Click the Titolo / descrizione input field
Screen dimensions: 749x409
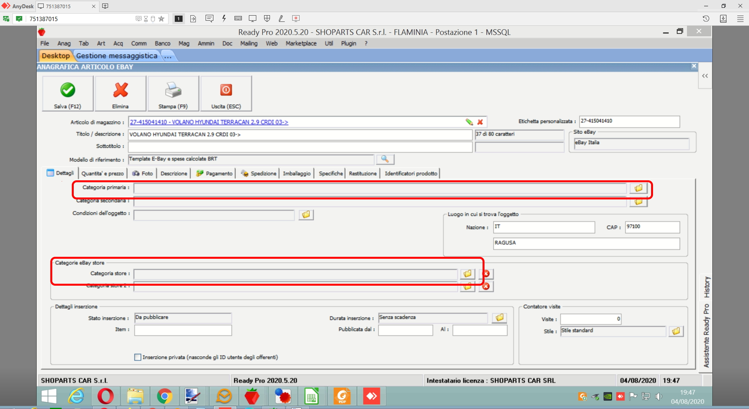point(300,135)
